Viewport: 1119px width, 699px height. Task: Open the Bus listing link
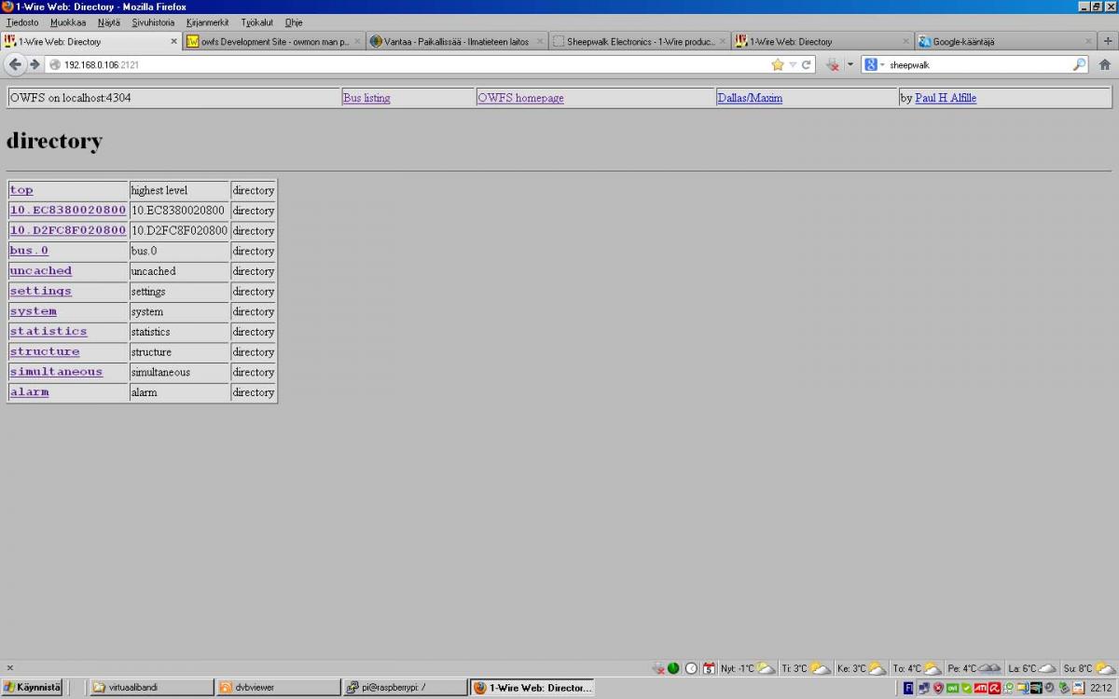click(366, 98)
